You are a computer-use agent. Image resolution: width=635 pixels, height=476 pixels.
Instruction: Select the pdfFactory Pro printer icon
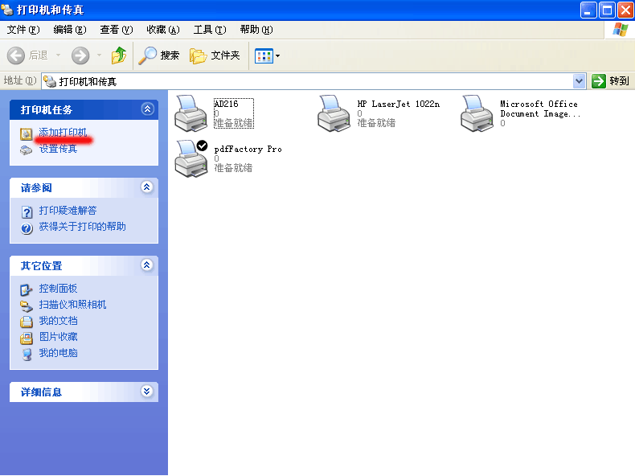point(190,158)
